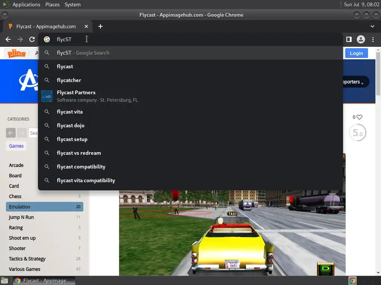Click the search icon beside 'flycast dojo'
Screen dimensions: 381x285
47,125
